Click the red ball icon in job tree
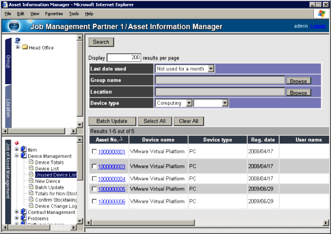This screenshot has height=234, width=331. [17, 143]
